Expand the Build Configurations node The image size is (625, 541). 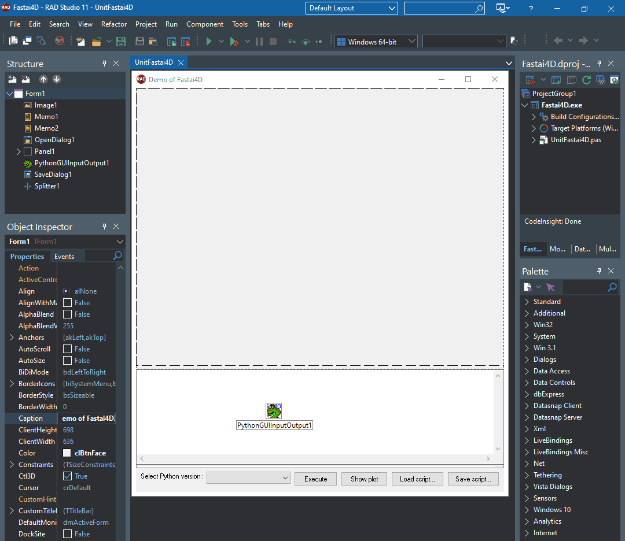coord(534,116)
